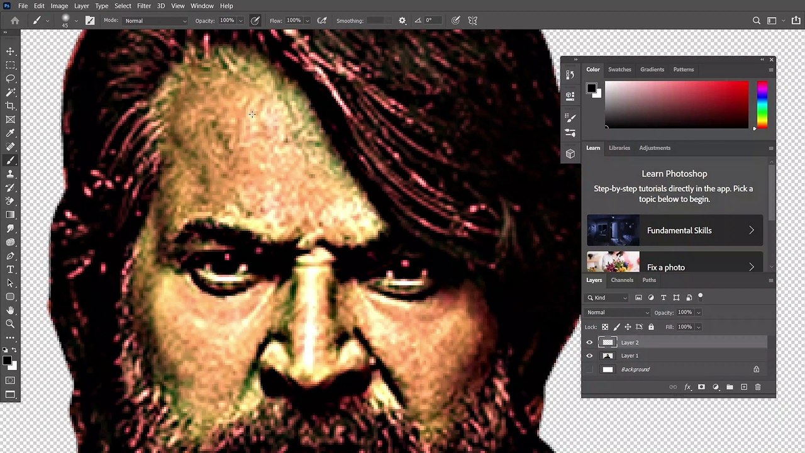Select the Rounded Rectangle shape tool
The height and width of the screenshot is (453, 805).
(x=10, y=296)
